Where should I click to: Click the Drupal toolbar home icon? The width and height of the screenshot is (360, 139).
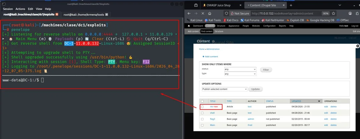pos(189,26)
